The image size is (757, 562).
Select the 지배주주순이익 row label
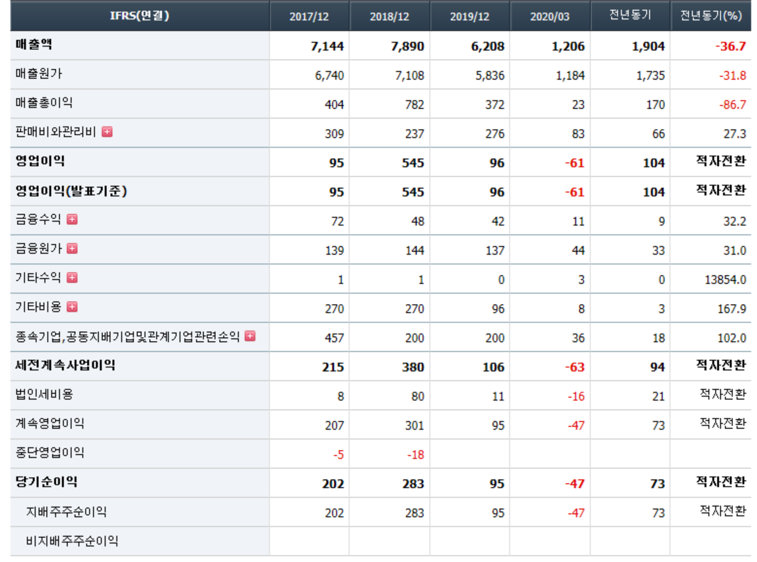(x=66, y=512)
